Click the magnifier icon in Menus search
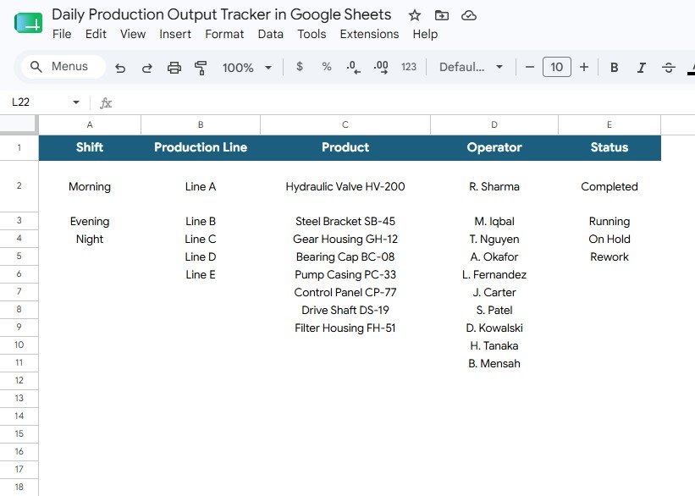The height and width of the screenshot is (496, 695). [36, 67]
